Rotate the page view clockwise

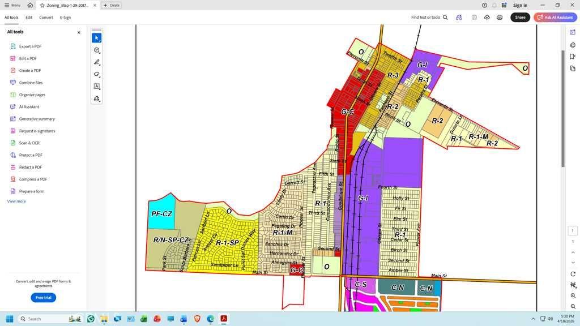click(573, 274)
